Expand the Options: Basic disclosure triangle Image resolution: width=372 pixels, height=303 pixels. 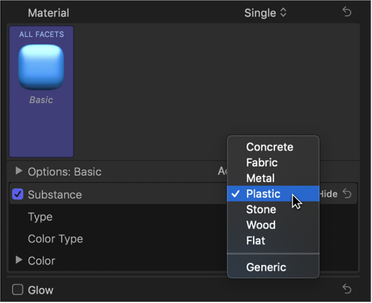coord(19,171)
